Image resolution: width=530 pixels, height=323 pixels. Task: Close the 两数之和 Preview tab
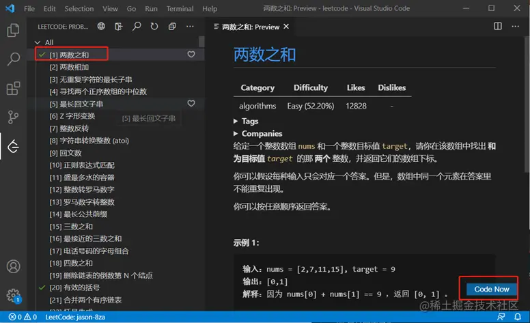tap(286, 27)
